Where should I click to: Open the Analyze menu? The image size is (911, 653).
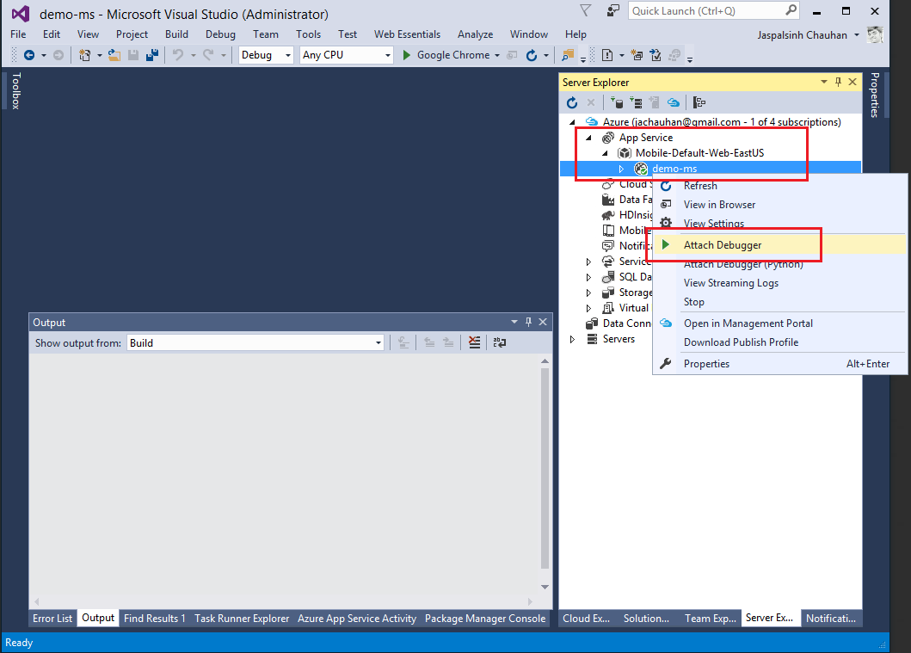click(475, 34)
